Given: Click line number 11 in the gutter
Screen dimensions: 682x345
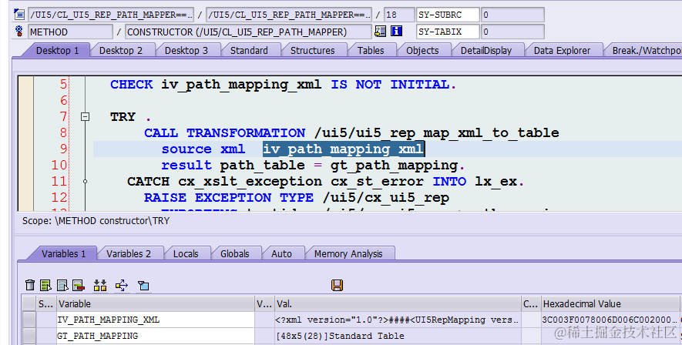Looking at the screenshot, I should point(59,182).
